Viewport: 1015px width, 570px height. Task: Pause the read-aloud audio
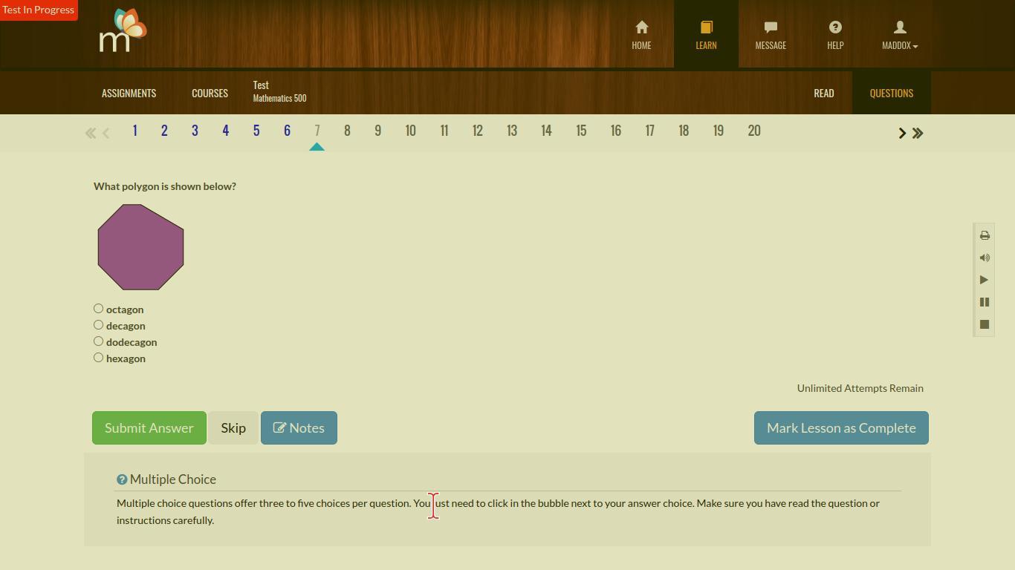point(985,302)
